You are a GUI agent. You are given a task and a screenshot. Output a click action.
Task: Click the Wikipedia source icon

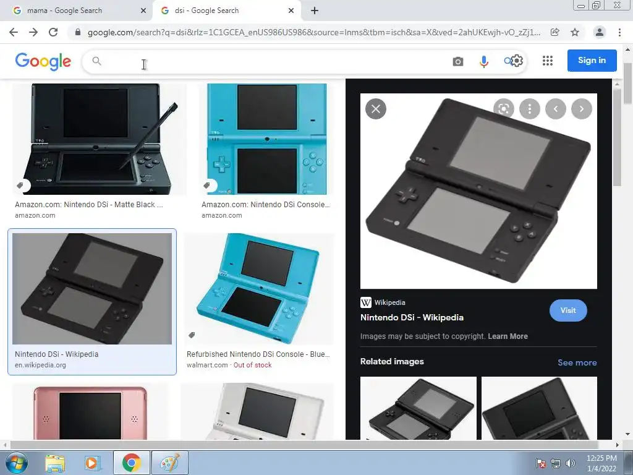[x=366, y=302]
